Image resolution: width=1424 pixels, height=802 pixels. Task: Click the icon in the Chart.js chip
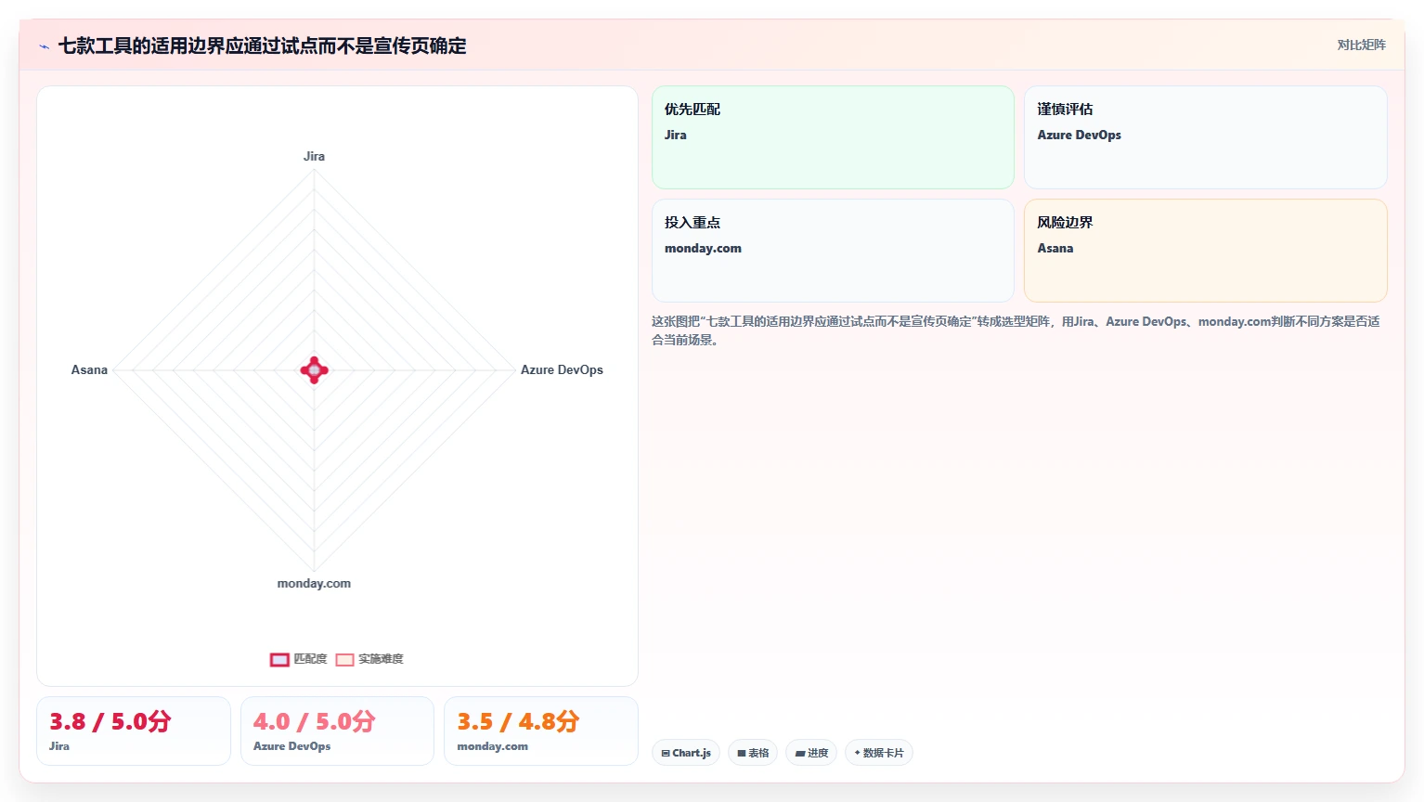click(666, 754)
